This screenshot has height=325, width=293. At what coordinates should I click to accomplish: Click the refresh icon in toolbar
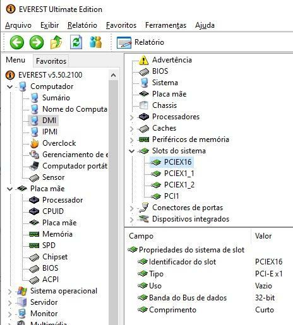[76, 42]
